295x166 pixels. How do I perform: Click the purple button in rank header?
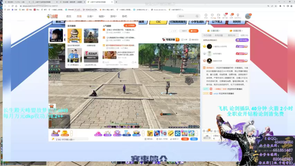tap(242, 40)
